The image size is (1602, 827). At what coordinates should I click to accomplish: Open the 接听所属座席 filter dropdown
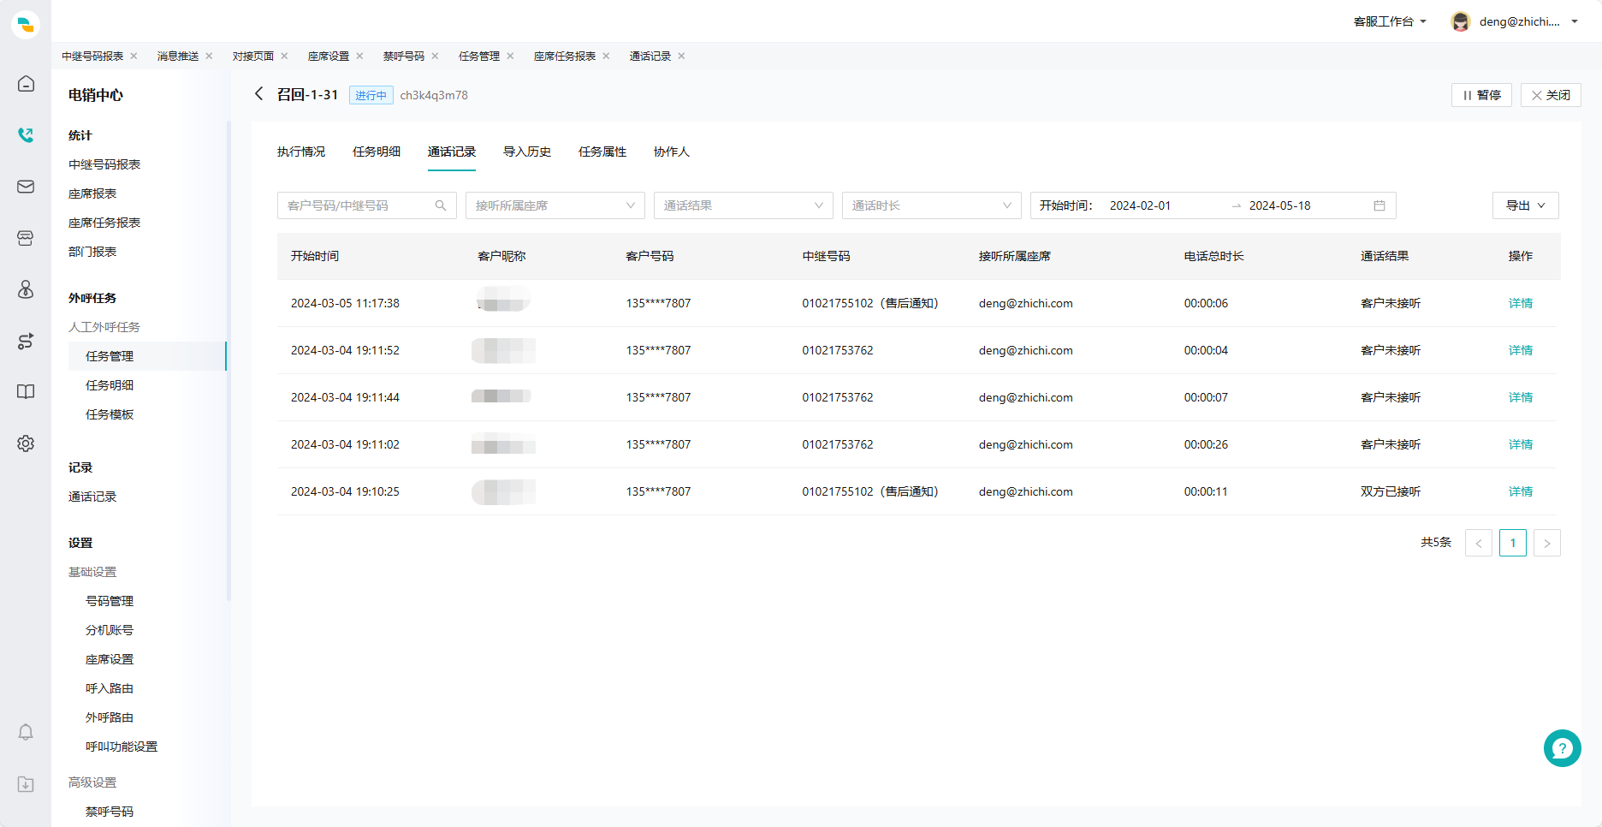555,205
